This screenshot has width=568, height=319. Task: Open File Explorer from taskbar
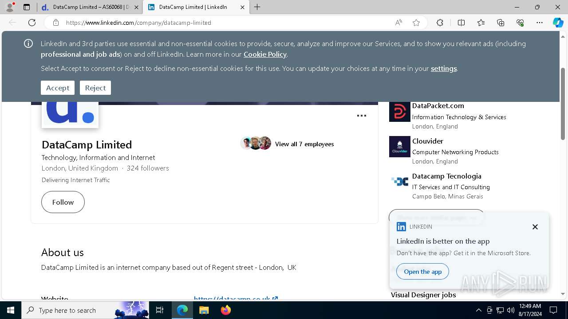click(204, 310)
